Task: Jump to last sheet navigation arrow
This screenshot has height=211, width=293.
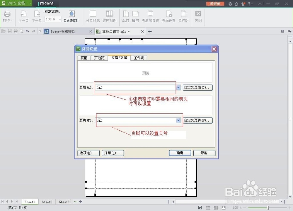Action: coord(17,202)
